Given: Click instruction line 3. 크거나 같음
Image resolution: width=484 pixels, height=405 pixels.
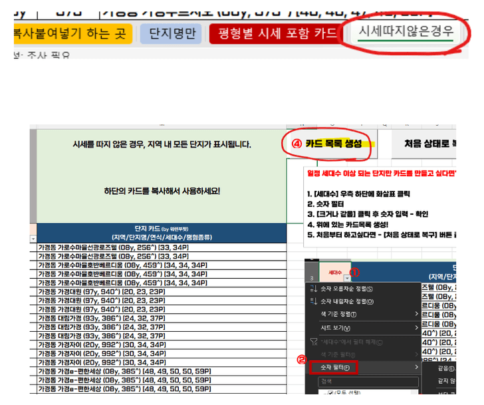Looking at the screenshot, I should click(x=367, y=214).
